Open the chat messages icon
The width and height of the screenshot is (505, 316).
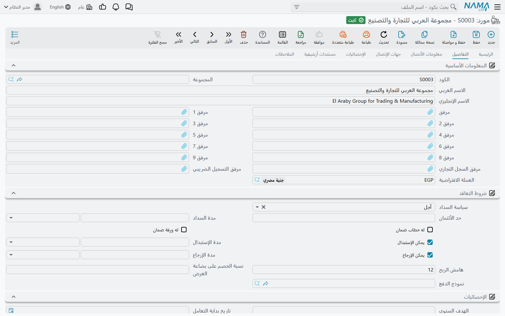tap(129, 7)
